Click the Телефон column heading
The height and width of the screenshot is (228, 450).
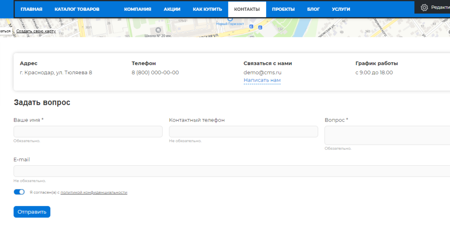tap(144, 64)
